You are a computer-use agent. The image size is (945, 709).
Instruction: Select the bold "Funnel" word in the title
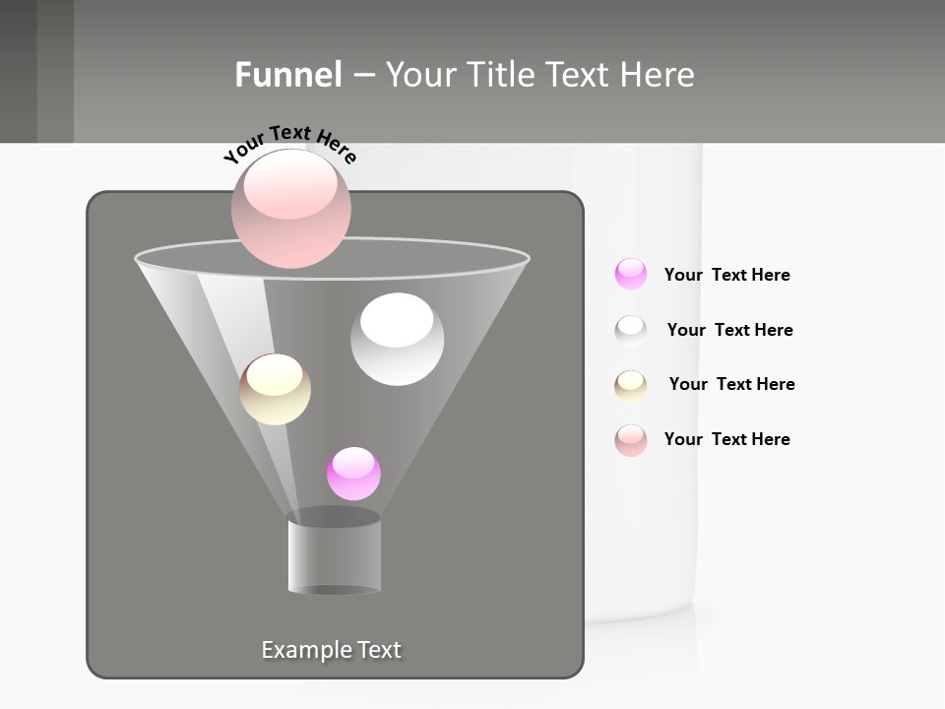tap(288, 74)
